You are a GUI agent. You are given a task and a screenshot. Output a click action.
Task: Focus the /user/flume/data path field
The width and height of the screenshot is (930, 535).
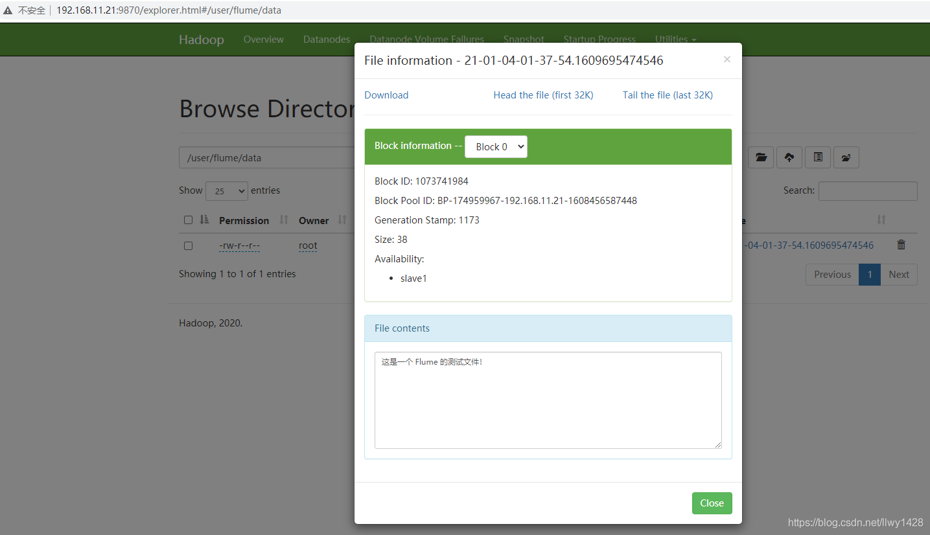click(267, 157)
